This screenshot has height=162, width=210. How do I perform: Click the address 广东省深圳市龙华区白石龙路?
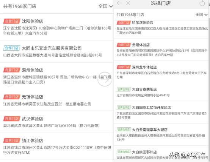pos(161,75)
